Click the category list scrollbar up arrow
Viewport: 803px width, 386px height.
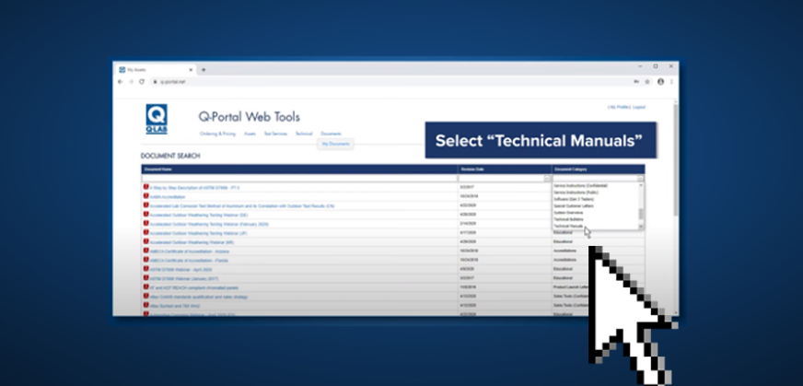click(641, 185)
